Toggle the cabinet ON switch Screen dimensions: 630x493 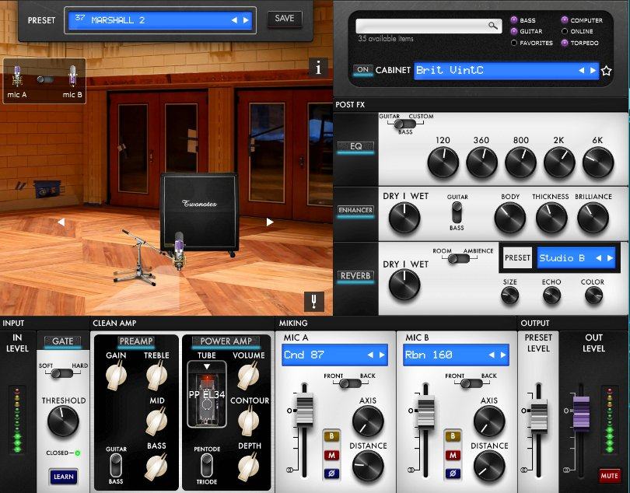click(362, 70)
